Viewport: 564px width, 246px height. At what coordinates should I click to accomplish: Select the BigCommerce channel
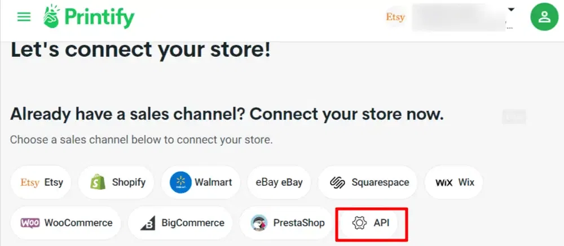[180, 222]
